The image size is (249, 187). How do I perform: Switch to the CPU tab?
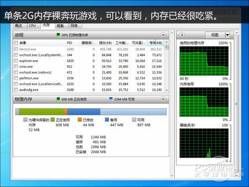click(x=33, y=26)
